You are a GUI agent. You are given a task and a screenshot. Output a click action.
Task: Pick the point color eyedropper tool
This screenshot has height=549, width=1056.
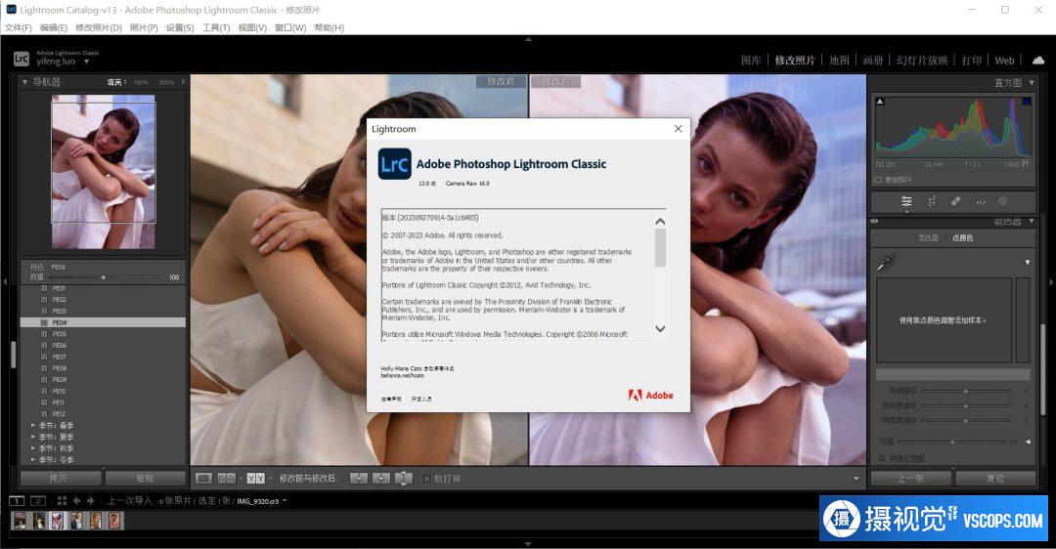(x=886, y=263)
